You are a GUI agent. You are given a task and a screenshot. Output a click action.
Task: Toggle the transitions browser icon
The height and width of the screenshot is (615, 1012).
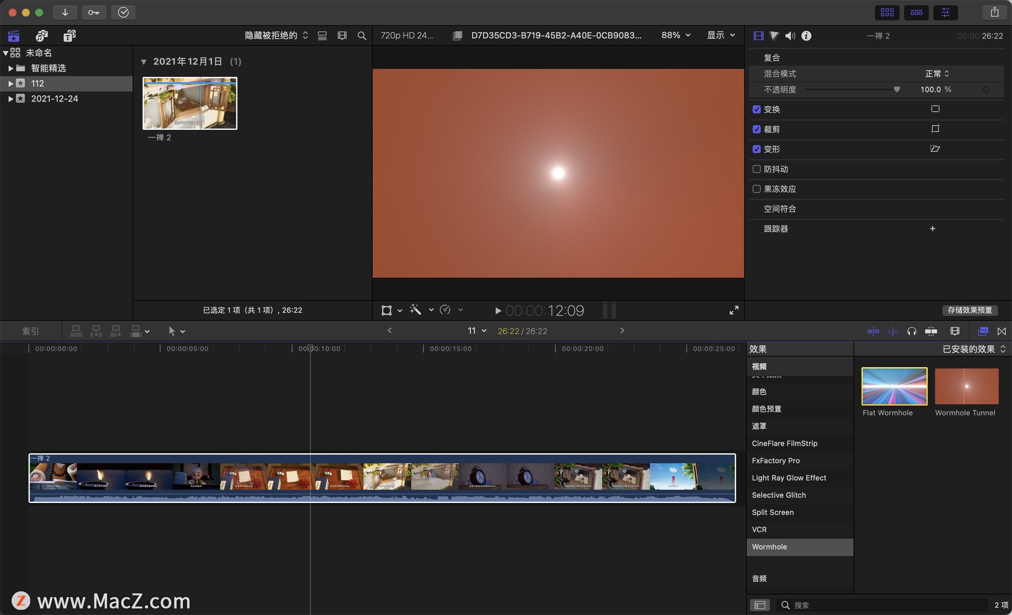coord(1001,331)
